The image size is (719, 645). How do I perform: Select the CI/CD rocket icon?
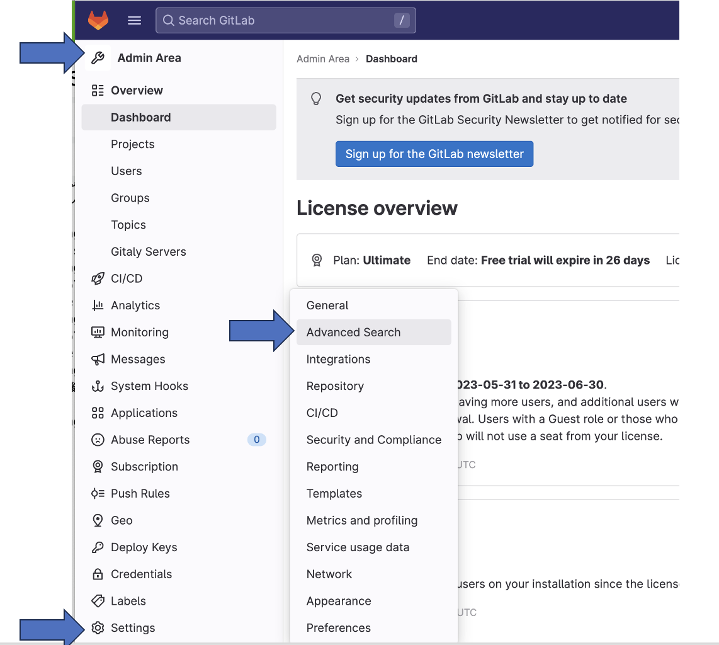coord(98,278)
